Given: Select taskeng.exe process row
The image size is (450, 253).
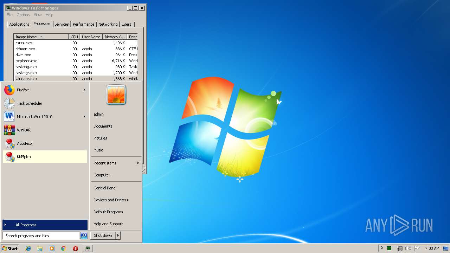Looking at the screenshot, I should tap(76, 67).
